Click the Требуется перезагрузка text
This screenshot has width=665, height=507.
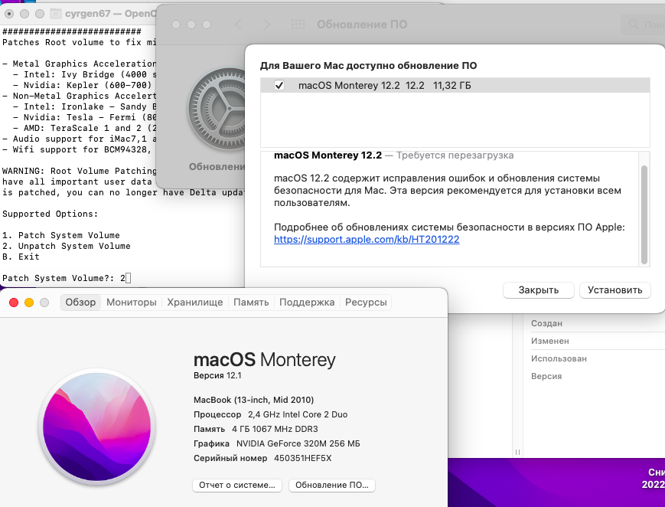click(x=455, y=155)
